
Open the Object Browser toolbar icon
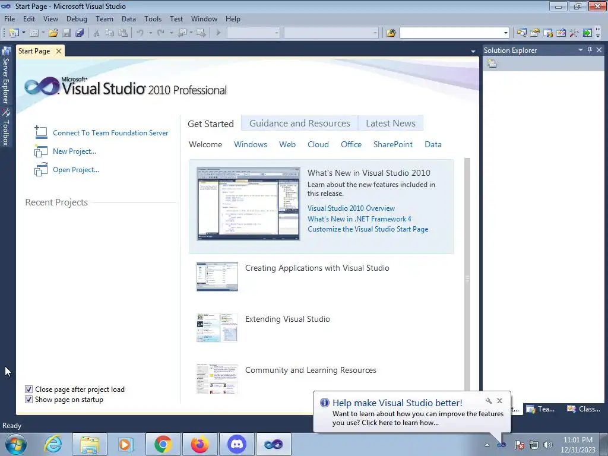point(561,33)
